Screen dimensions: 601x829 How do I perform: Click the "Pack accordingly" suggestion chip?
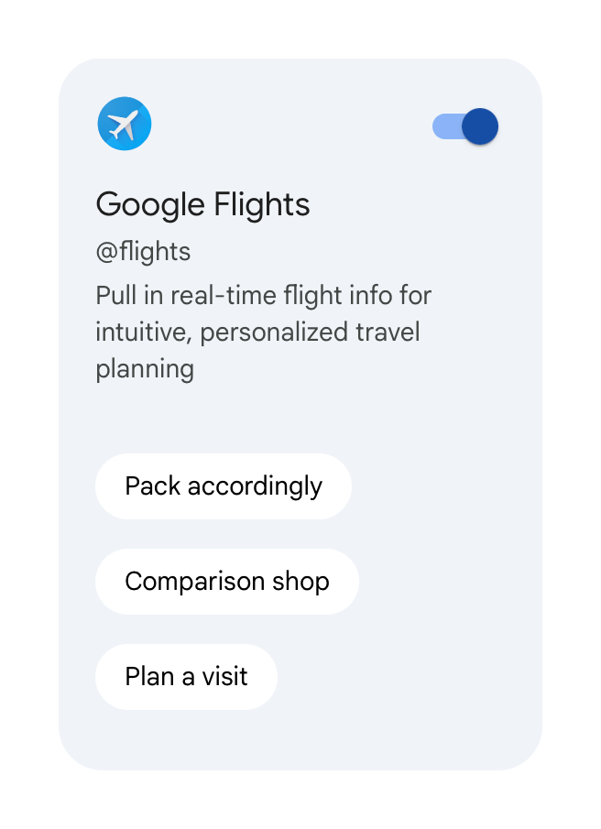click(x=224, y=486)
